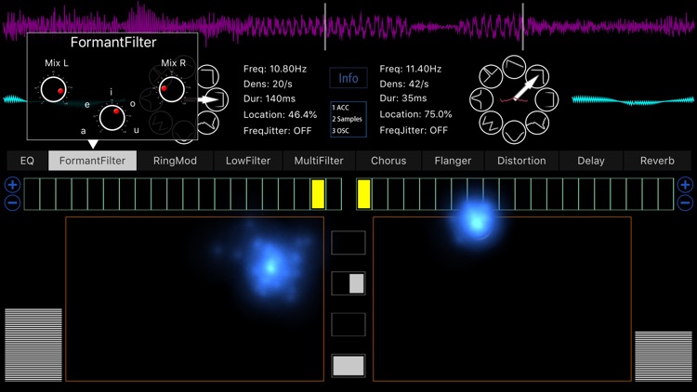
Task: Click the left marker in the top waveform
Action: click(x=325, y=27)
